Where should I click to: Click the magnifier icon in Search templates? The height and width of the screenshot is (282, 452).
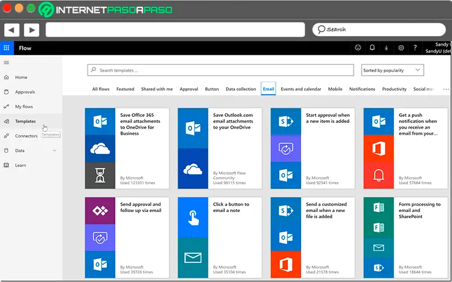coord(93,70)
